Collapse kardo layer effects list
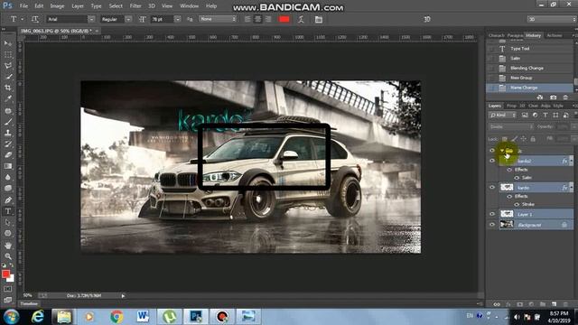The width and height of the screenshot is (578, 325). tap(572, 187)
